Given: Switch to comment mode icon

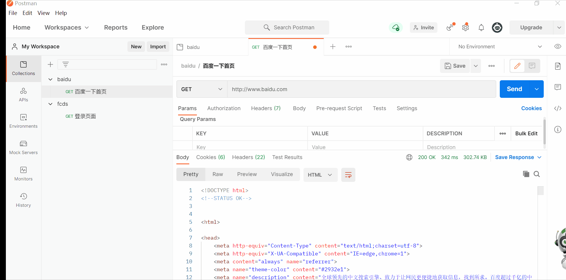Looking at the screenshot, I should (532, 66).
